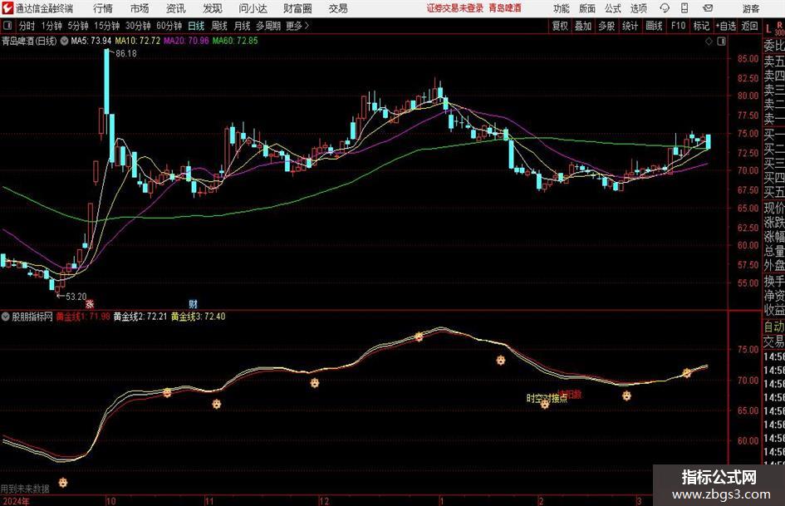Switch to 分时 chart period
785x506 pixels.
click(x=27, y=26)
